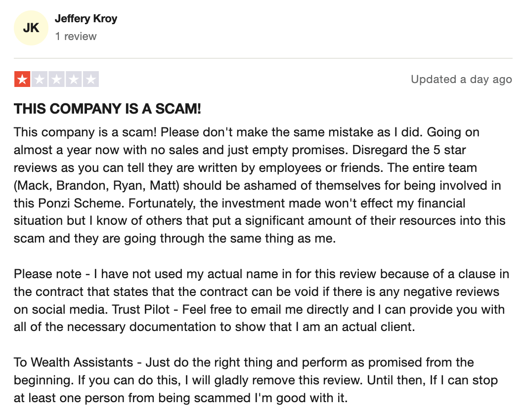Select the first red filled star
Image resolution: width=522 pixels, height=414 pixels.
(22, 79)
